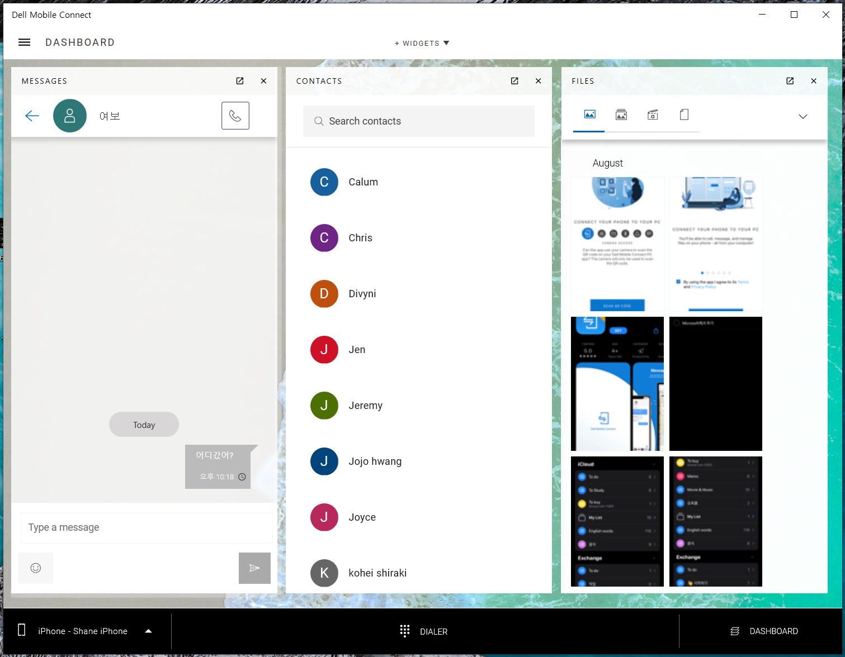This screenshot has height=657, width=845.
Task: Select the Joyce contact
Action: [419, 517]
